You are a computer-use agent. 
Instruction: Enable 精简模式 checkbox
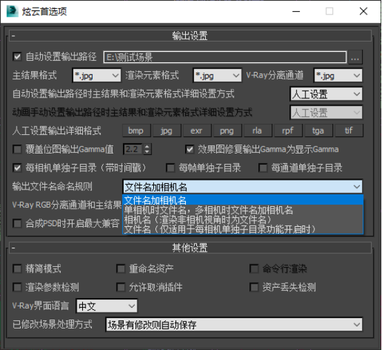coord(17,269)
